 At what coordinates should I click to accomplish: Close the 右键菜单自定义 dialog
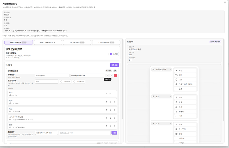(x=225, y=2)
